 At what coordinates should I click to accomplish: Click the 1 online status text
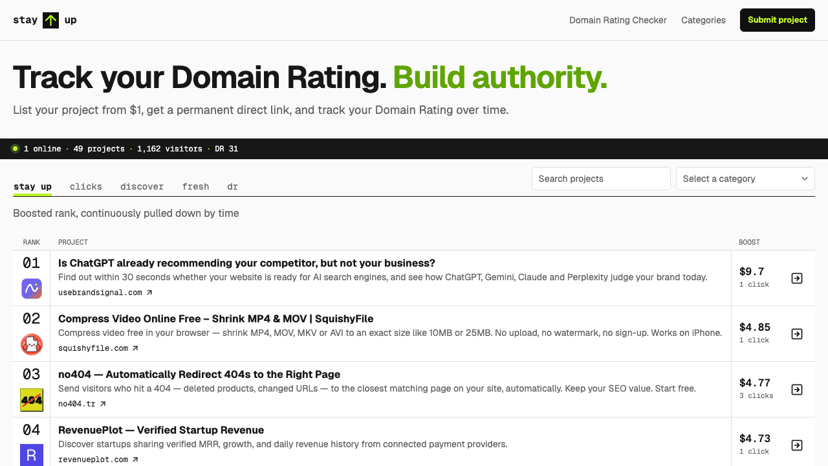click(x=42, y=149)
